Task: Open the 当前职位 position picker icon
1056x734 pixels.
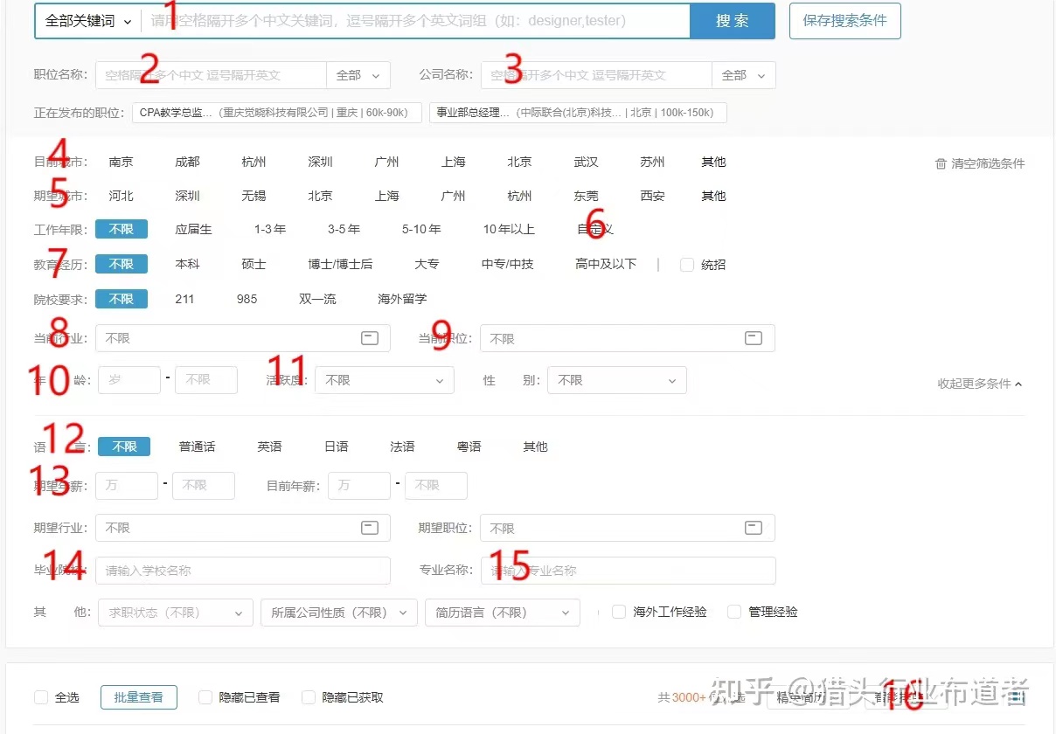Action: point(754,338)
